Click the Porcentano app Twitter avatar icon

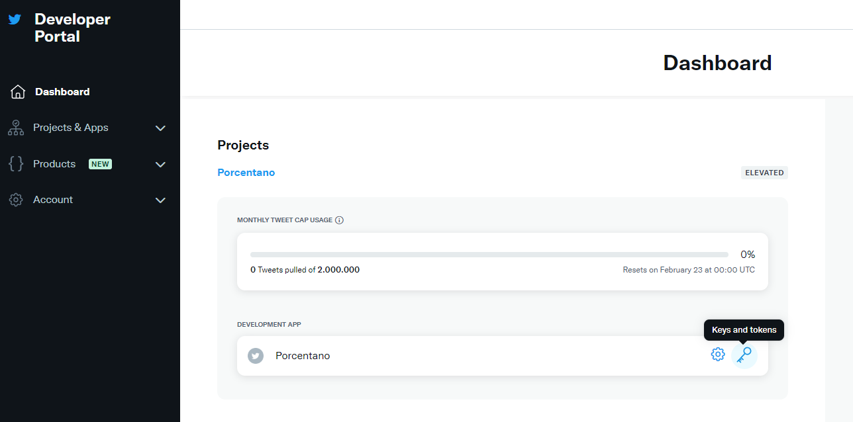click(x=256, y=356)
